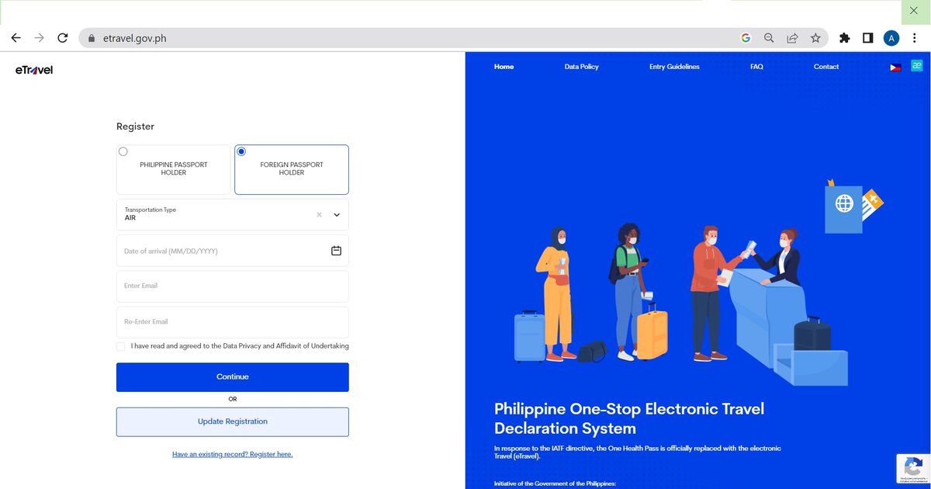
Task: Open the Home nav item
Action: [x=504, y=67]
